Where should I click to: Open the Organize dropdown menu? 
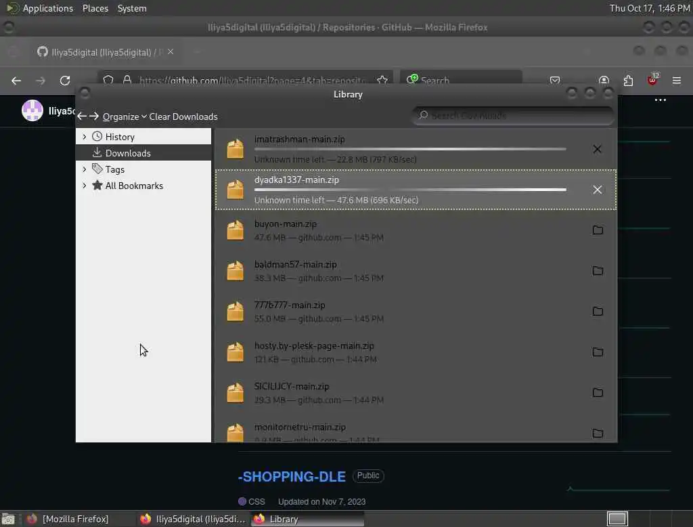pos(125,117)
